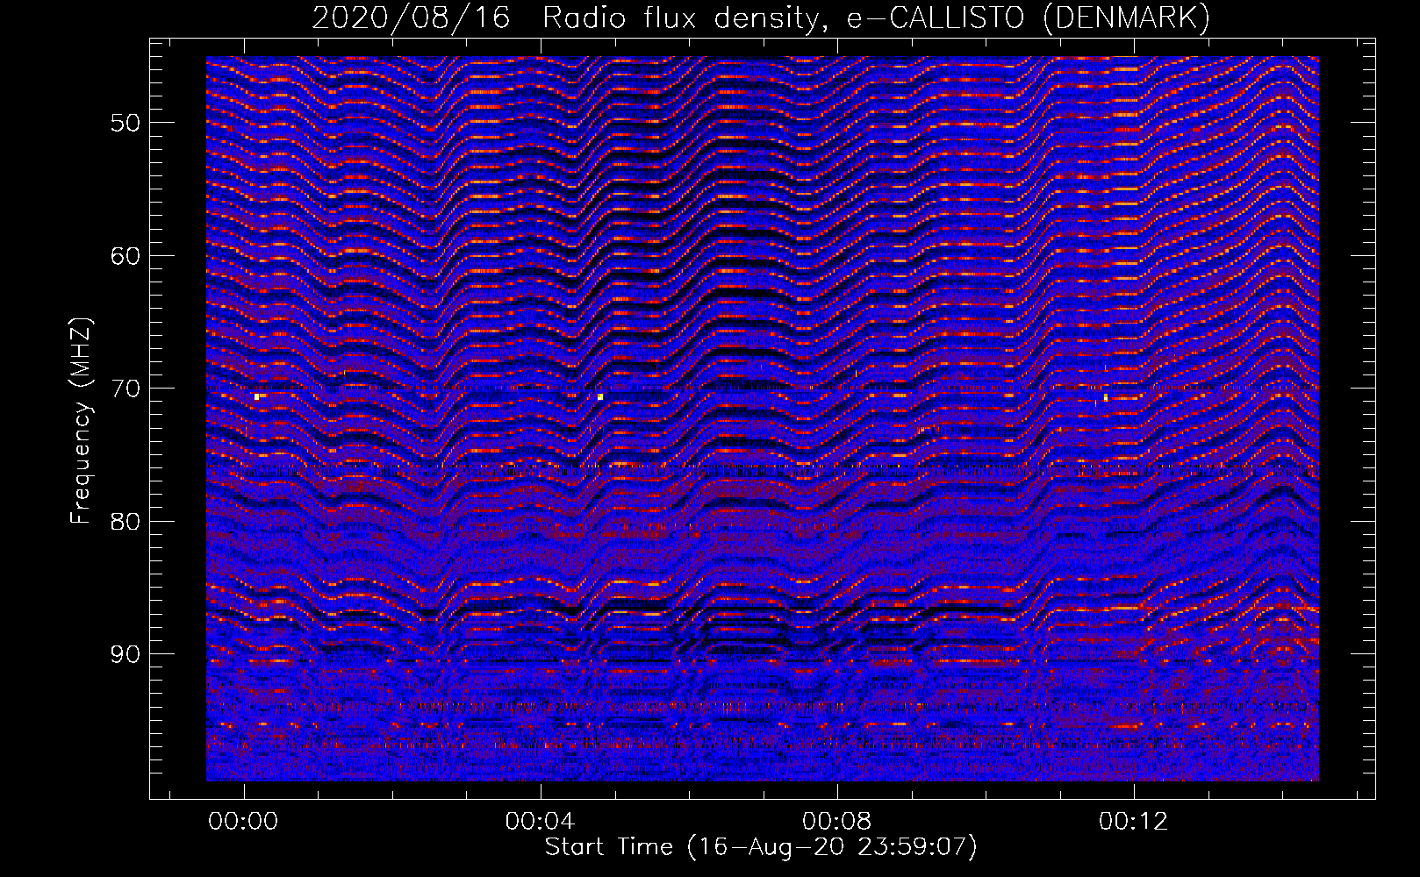
Task: Click the time tick label "00:00"
Action: pyautogui.click(x=244, y=821)
